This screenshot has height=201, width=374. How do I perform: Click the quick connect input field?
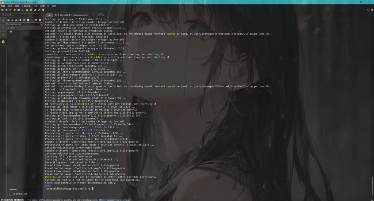click(22, 15)
